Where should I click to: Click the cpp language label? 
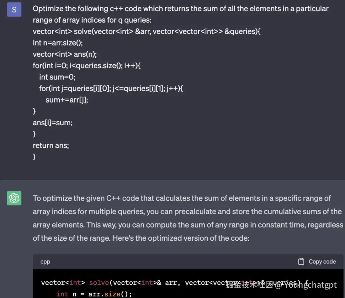45,262
